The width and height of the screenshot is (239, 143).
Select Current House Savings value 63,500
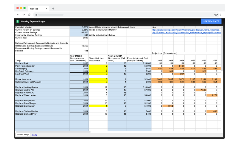[x=79, y=32]
